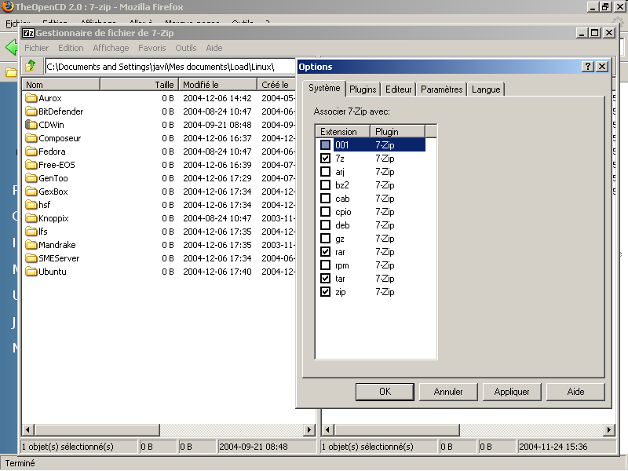Click the folder path address field
The width and height of the screenshot is (628, 471).
click(170, 67)
